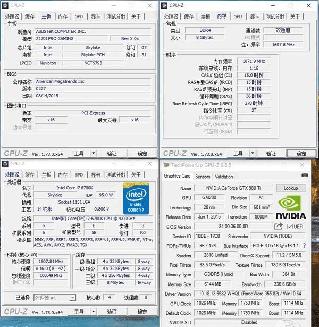Click the Z170I PRO GAMING model field
This screenshot has height=327, width=319.
72,39
